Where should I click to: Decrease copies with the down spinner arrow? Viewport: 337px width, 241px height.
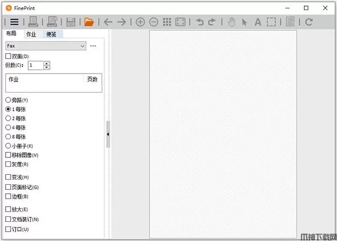[x=47, y=67]
